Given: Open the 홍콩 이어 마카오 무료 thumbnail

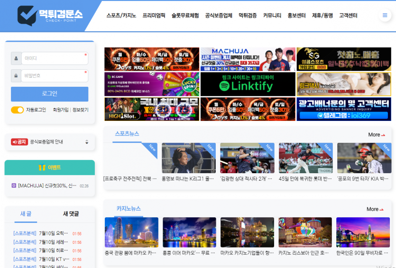Looking at the screenshot, I should (x=189, y=232).
